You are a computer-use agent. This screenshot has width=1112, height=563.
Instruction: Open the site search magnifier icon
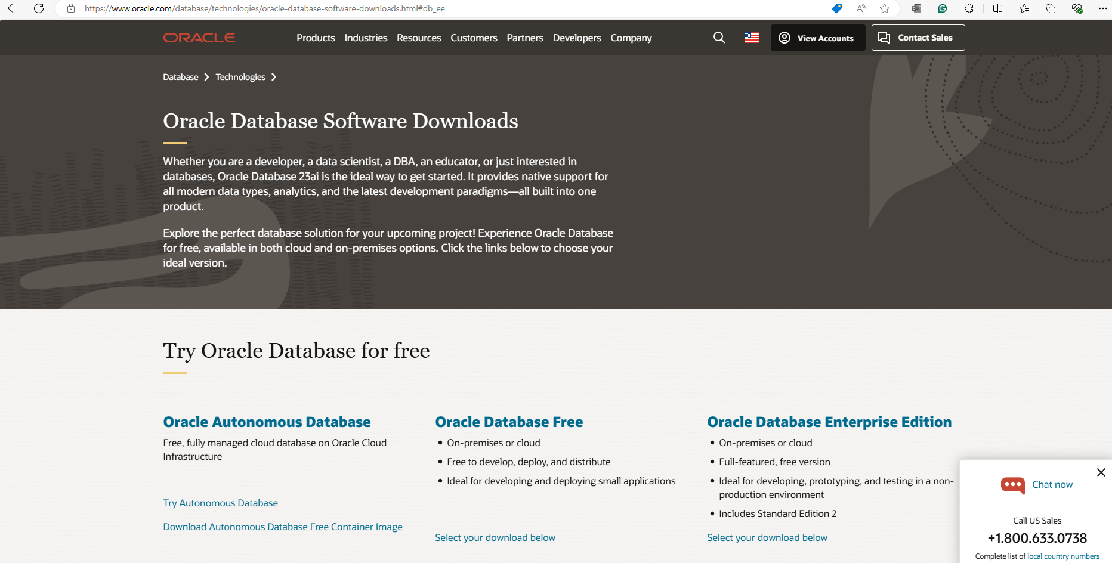(x=718, y=37)
